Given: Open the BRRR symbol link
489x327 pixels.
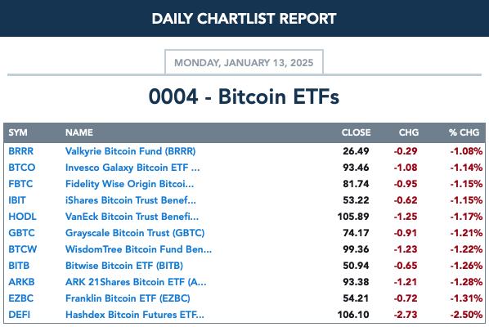Looking at the screenshot, I should [x=21, y=151].
